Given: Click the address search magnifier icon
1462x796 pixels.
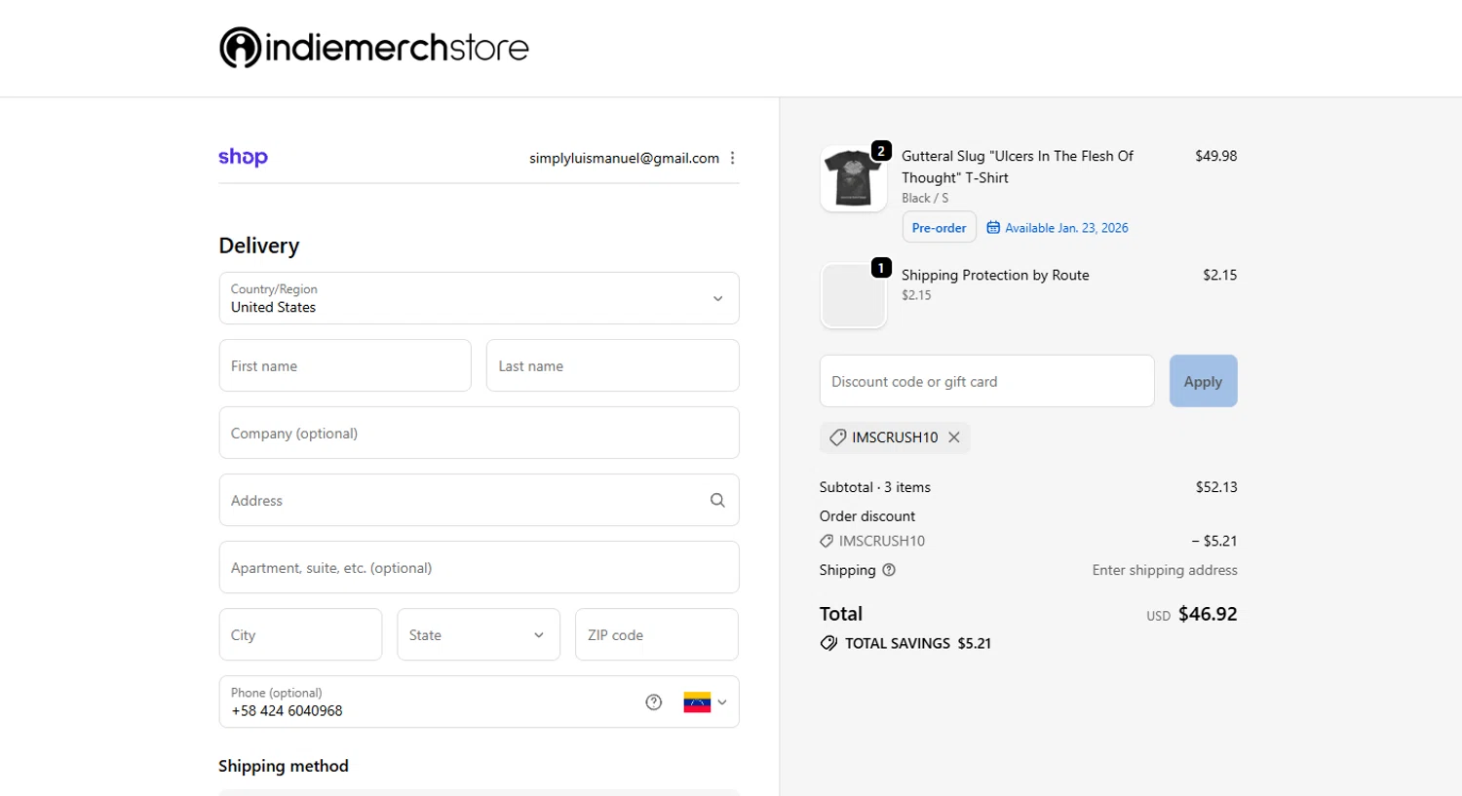Looking at the screenshot, I should (x=717, y=500).
